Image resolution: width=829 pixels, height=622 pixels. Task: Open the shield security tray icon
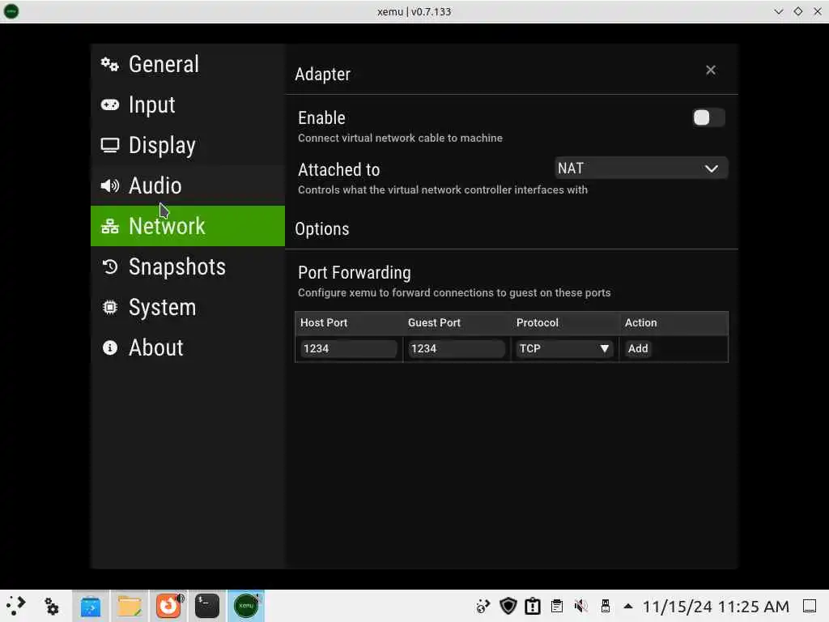[508, 606]
